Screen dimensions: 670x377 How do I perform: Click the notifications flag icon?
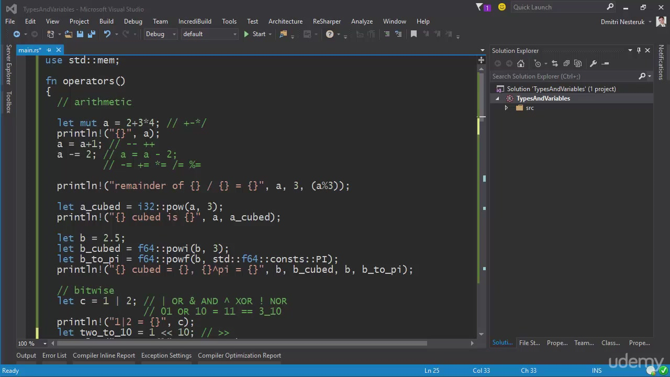[x=480, y=7]
